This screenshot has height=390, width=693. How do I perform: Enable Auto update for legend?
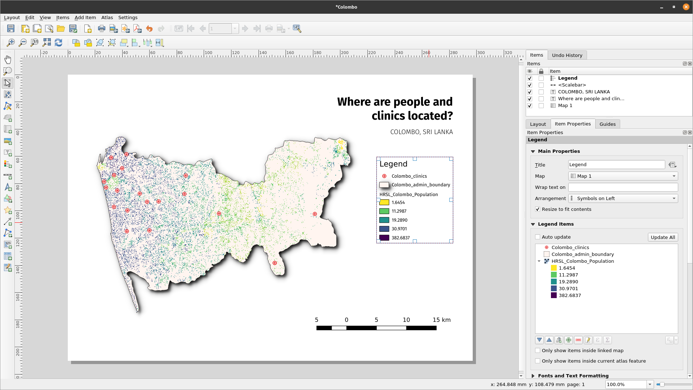(x=538, y=237)
